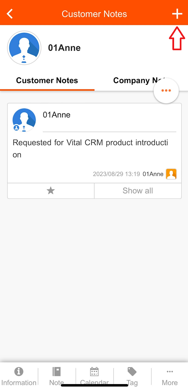The width and height of the screenshot is (188, 390).
Task: Select the 01Anne name in note card
Action: [x=57, y=115]
